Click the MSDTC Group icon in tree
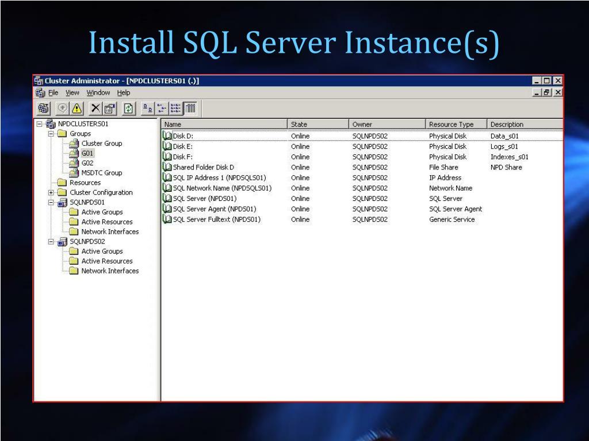Viewport: 589px width, 441px height. coord(74,172)
